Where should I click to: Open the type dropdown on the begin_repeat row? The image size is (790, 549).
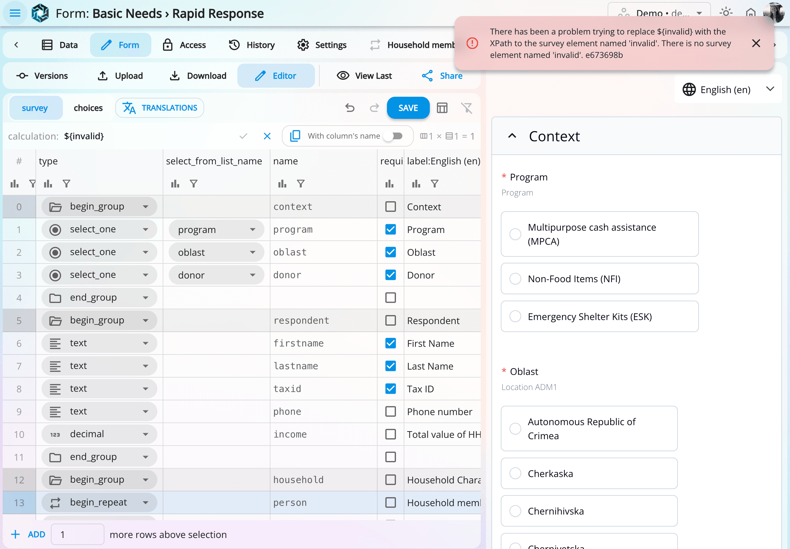pyautogui.click(x=146, y=502)
